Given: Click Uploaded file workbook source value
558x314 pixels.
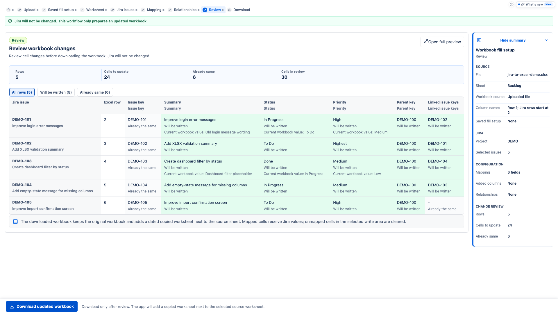Looking at the screenshot, I should pos(519,97).
